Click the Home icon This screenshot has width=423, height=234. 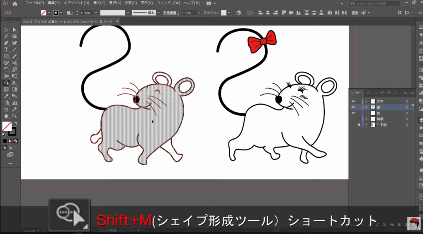(x=15, y=3)
